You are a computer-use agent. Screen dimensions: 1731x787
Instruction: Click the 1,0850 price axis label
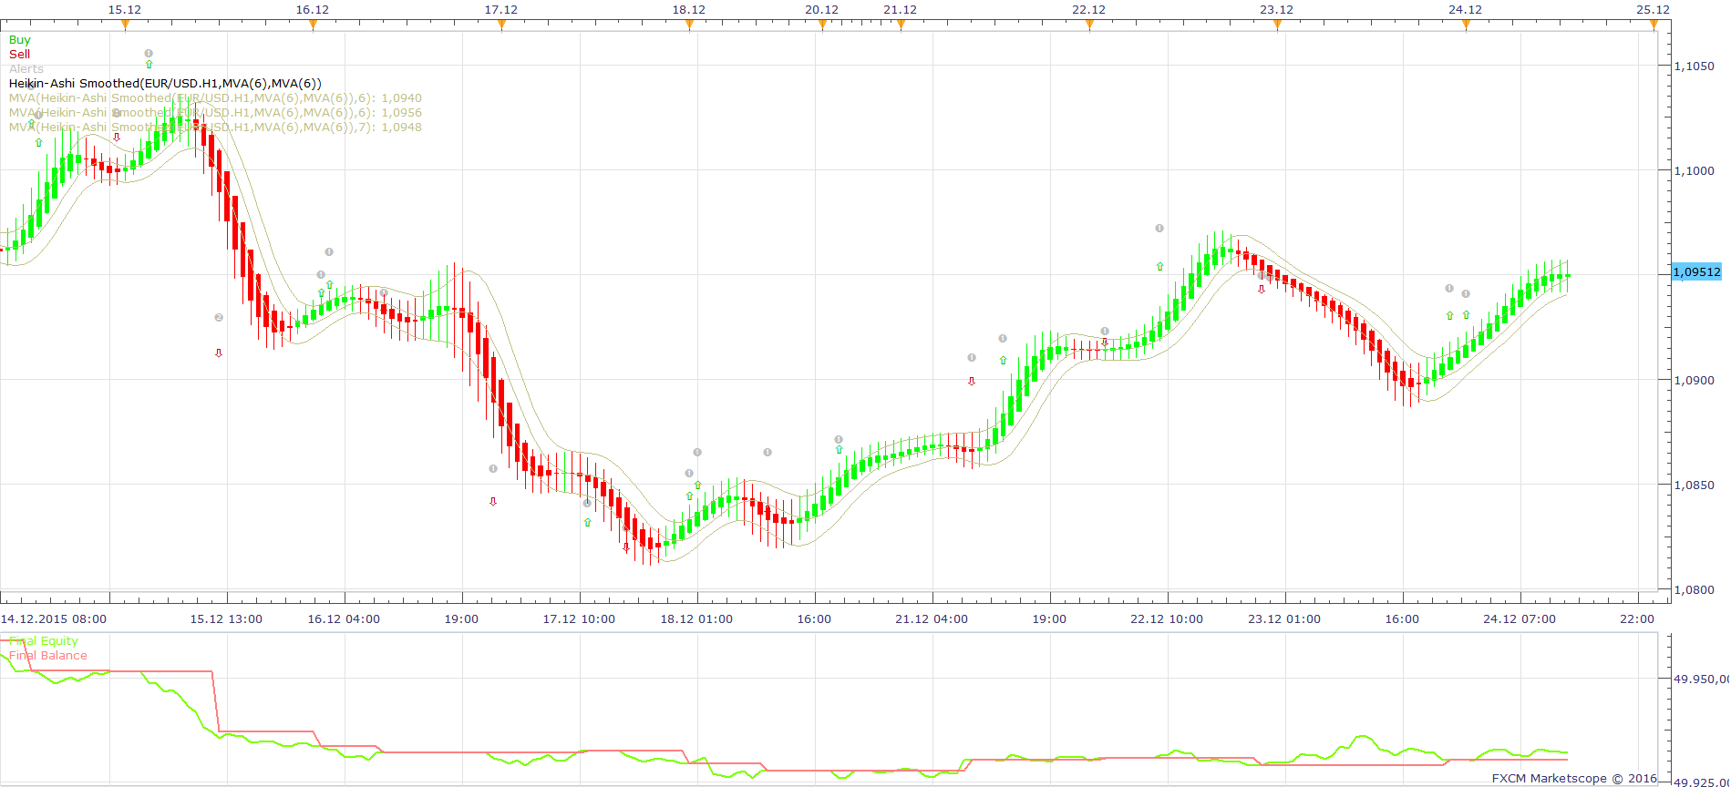(1695, 485)
